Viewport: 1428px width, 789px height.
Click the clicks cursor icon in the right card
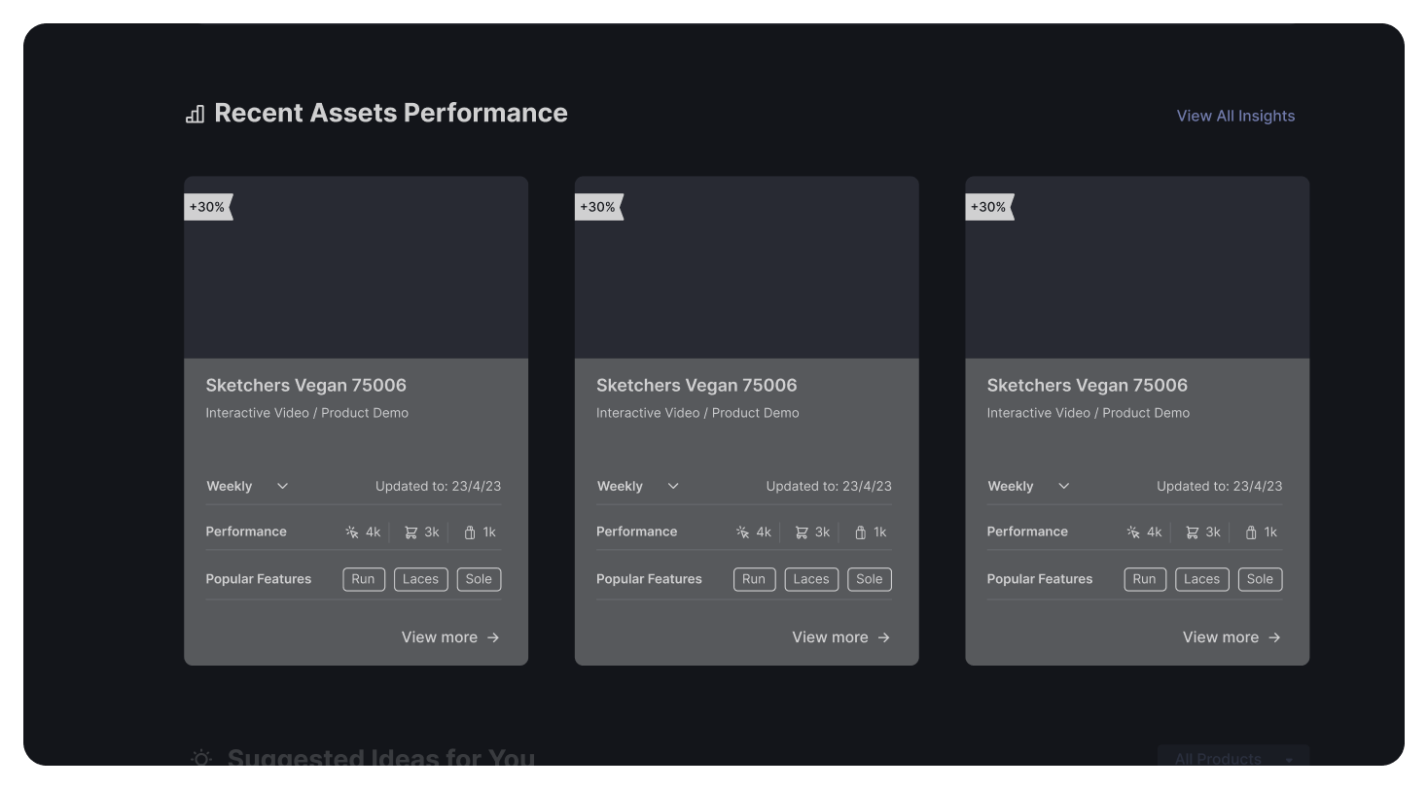(1133, 532)
